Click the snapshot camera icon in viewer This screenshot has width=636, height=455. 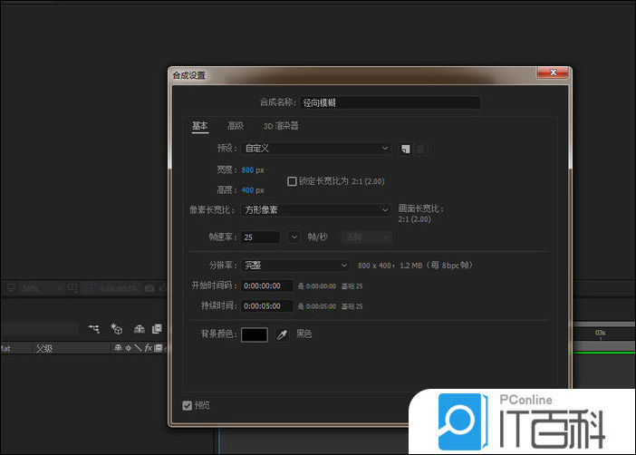149,288
